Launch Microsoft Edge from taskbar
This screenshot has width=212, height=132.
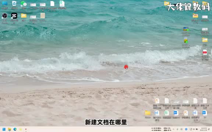click(15, 129)
